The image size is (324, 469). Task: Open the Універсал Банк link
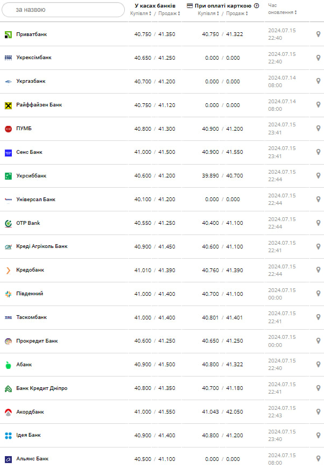36,200
